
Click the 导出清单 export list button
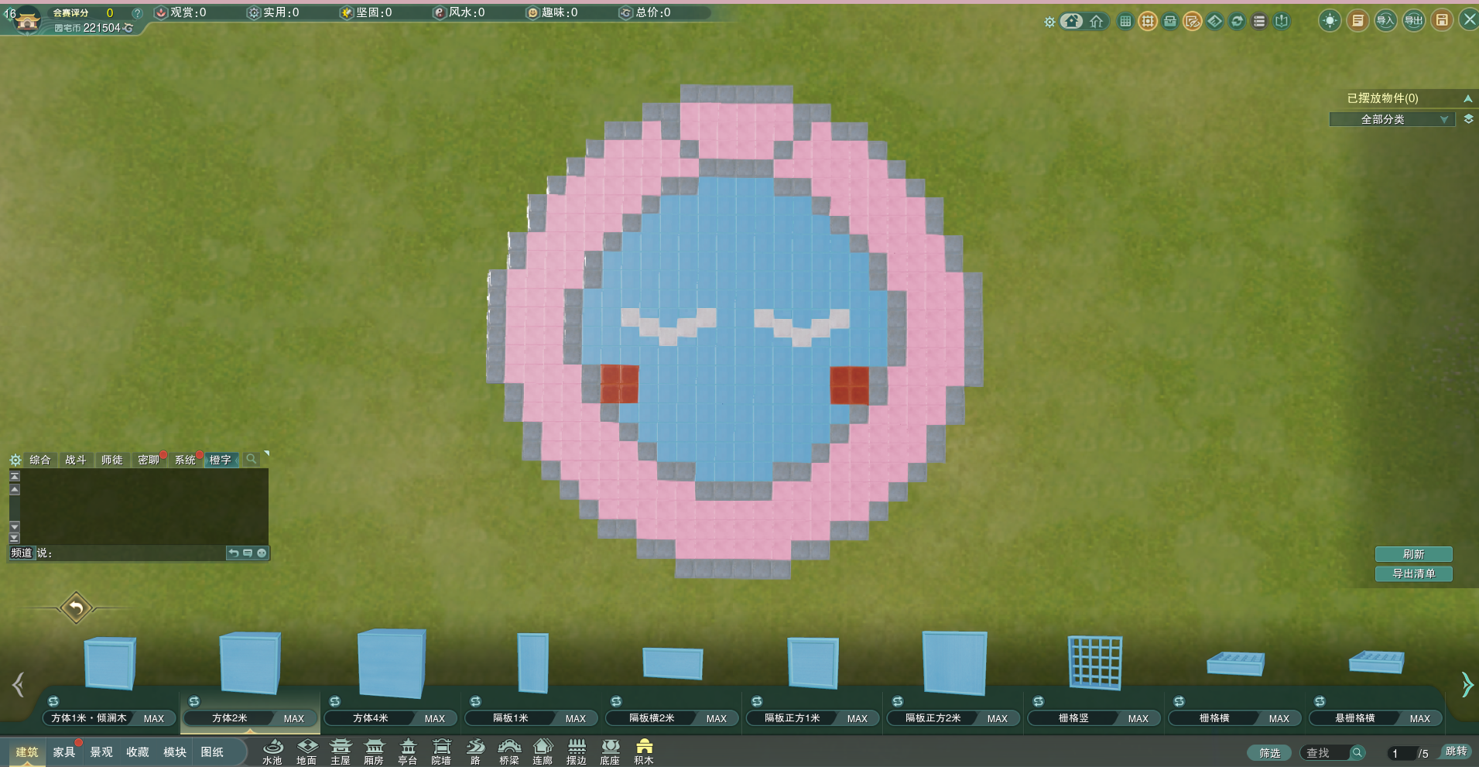1413,574
